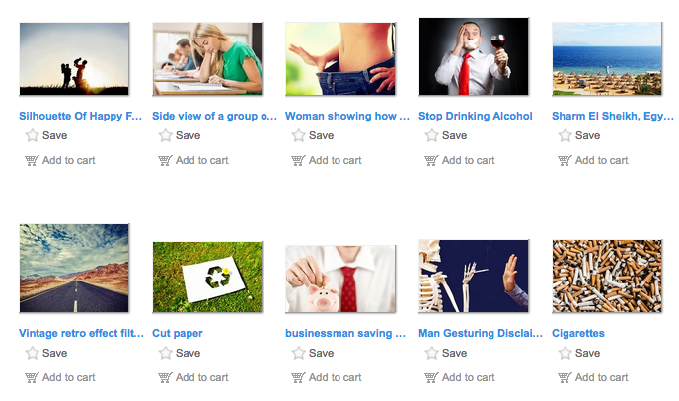679x401 pixels.
Task: Select the desert road vintage thumbnail
Action: click(74, 268)
